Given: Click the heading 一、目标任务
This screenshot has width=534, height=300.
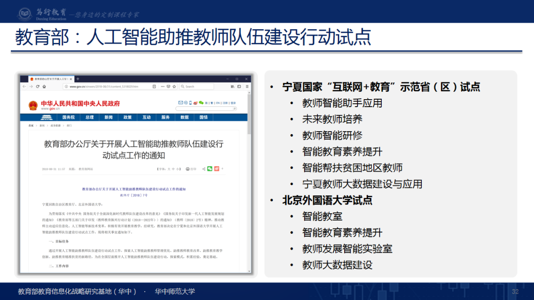Looking at the screenshot, I should tap(58, 242).
